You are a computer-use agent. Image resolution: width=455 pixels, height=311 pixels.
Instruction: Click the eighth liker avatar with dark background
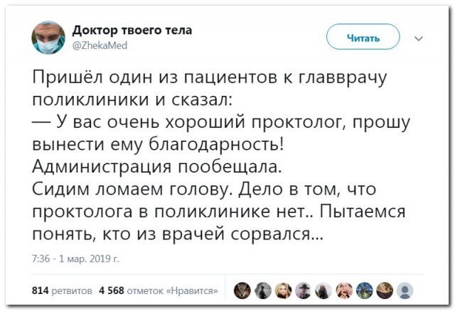[x=385, y=288]
